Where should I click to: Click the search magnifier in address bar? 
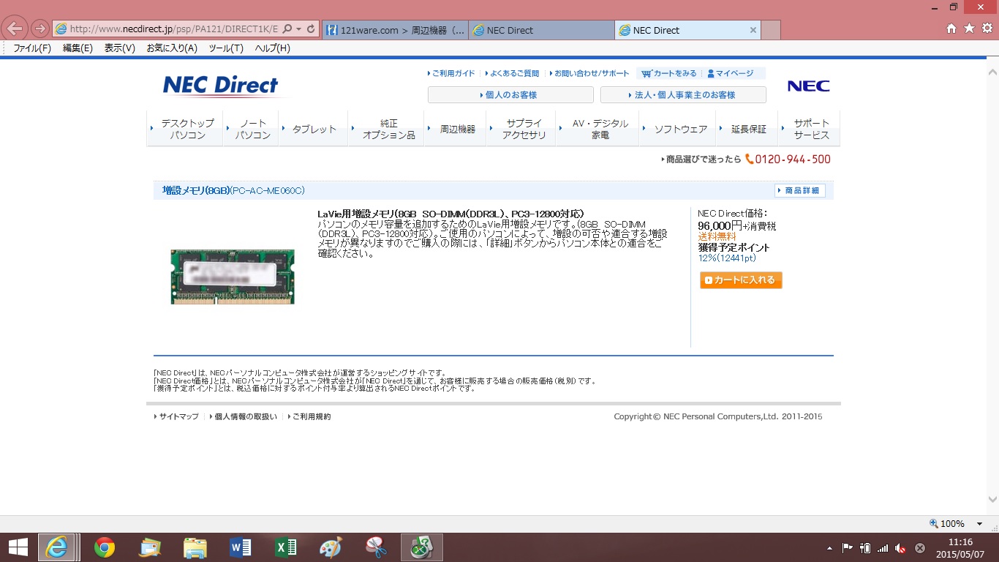tap(287, 29)
